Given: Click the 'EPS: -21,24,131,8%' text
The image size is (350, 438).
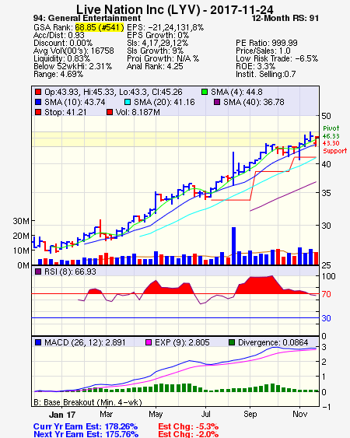Looking at the screenshot, I should pyautogui.click(x=166, y=27).
